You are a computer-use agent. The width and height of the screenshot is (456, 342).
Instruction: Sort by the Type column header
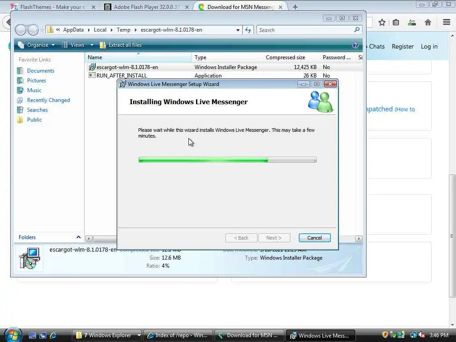[228, 57]
